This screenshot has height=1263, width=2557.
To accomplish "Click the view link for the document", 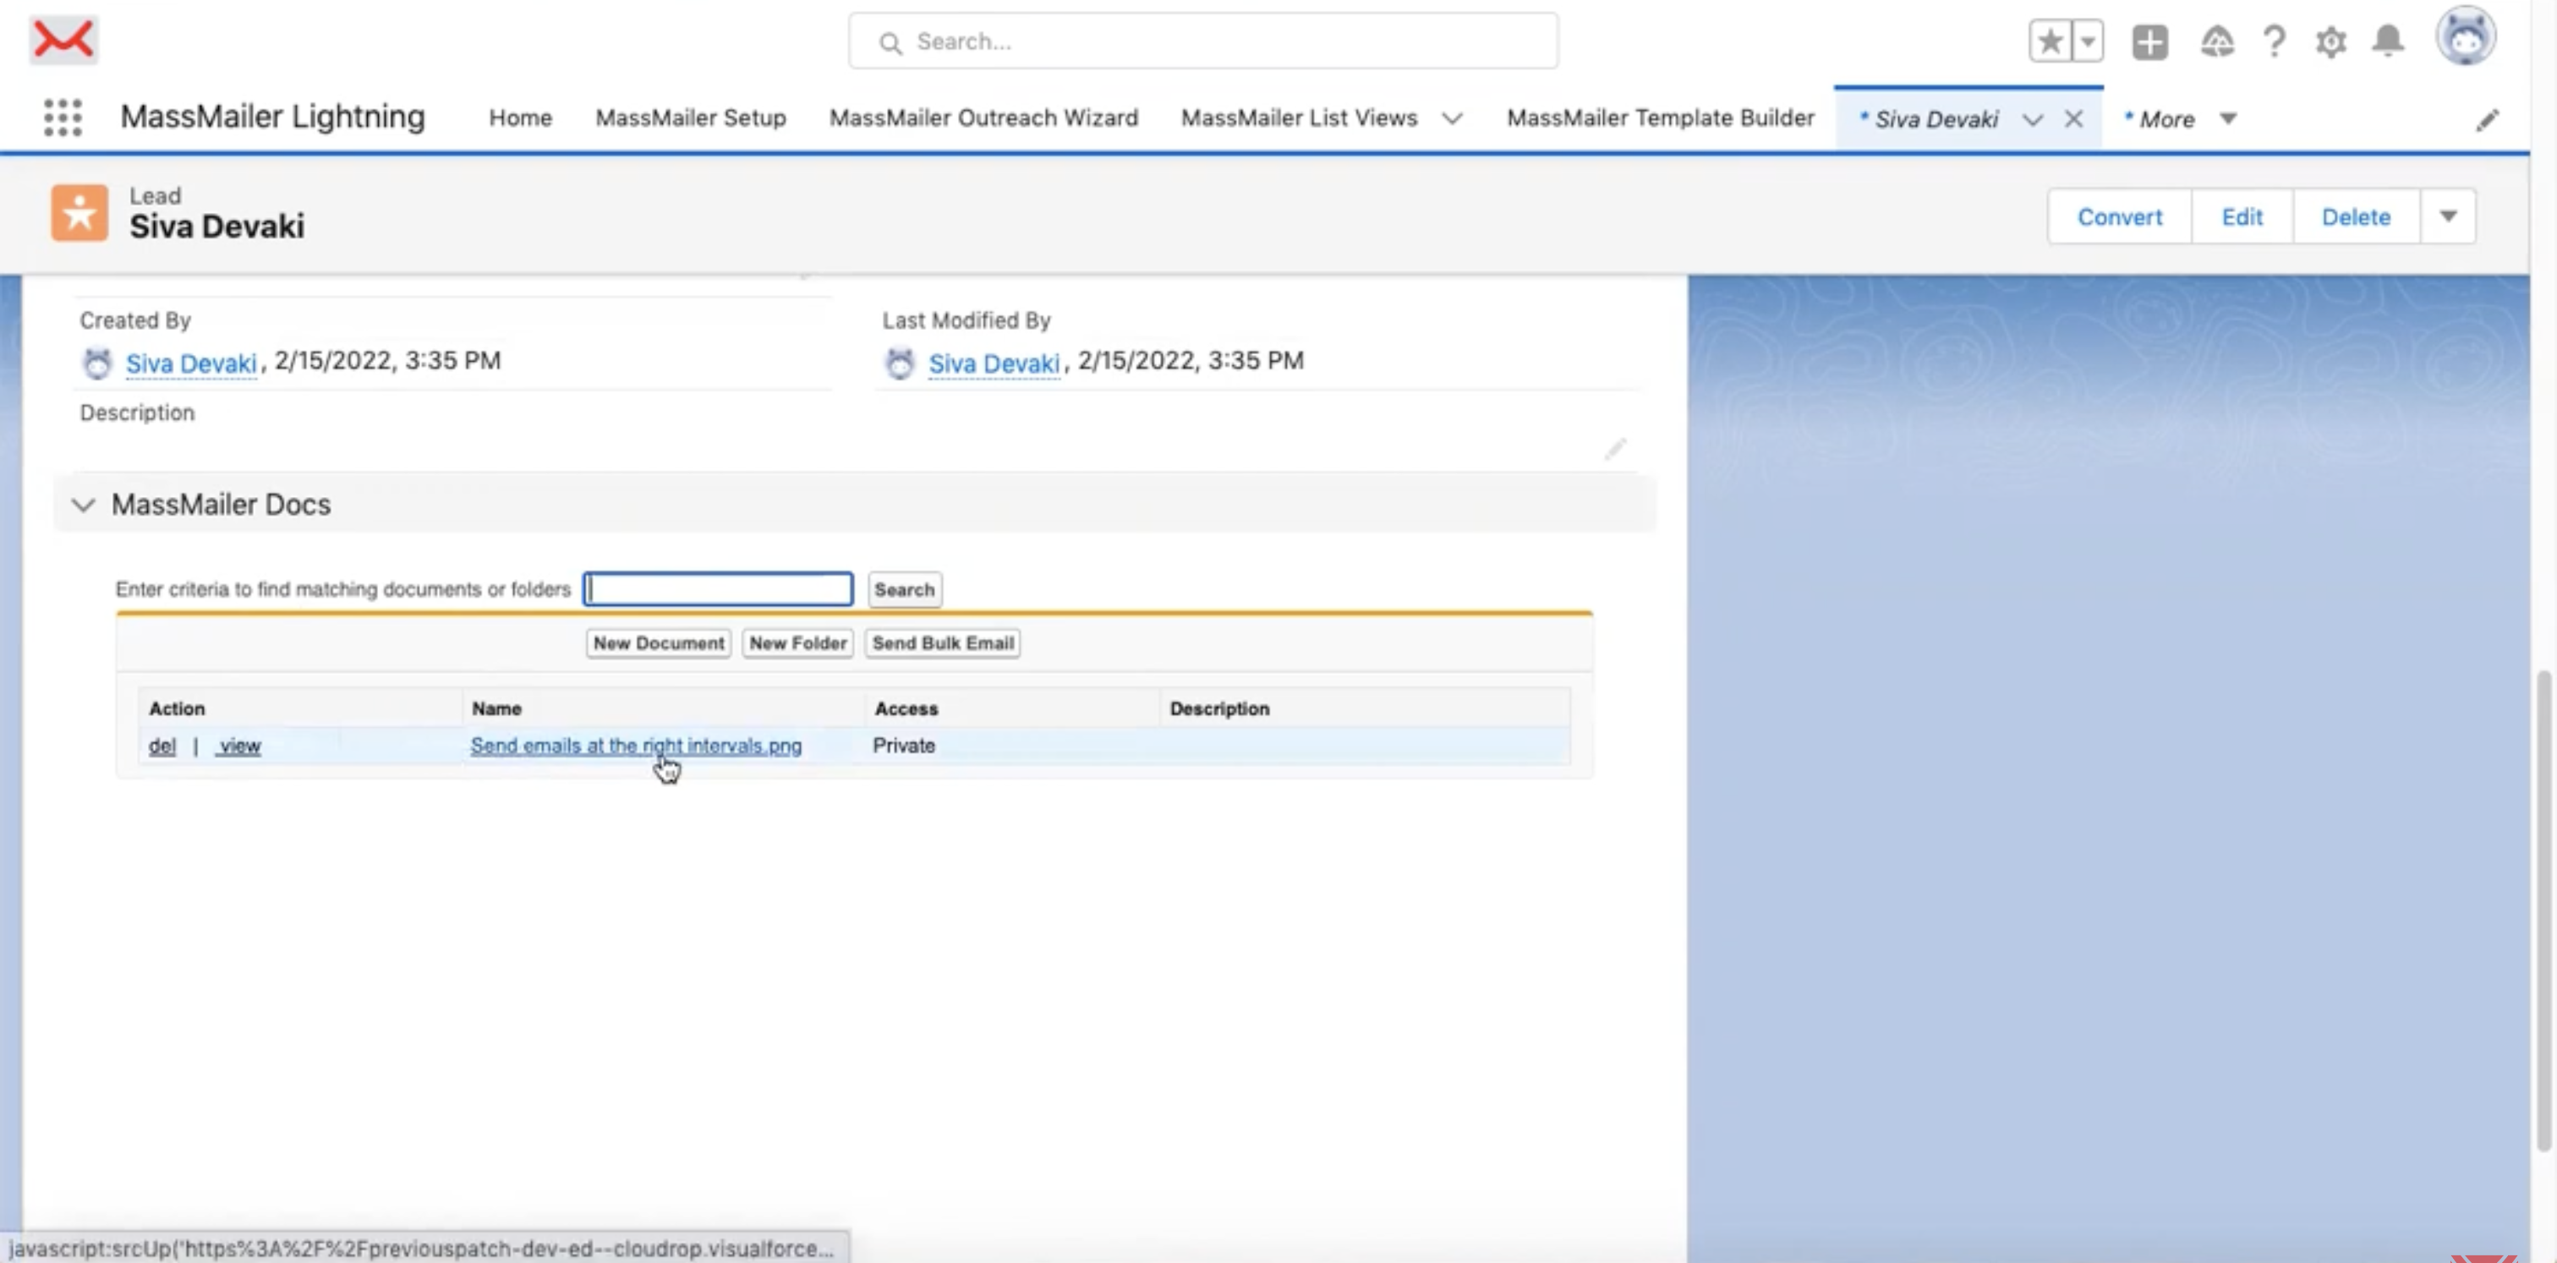I will [239, 746].
